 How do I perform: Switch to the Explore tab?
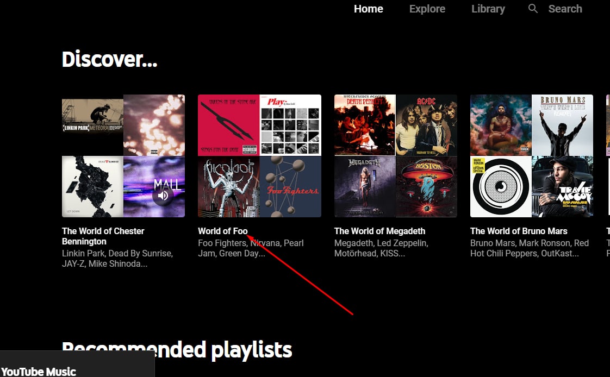pos(427,9)
